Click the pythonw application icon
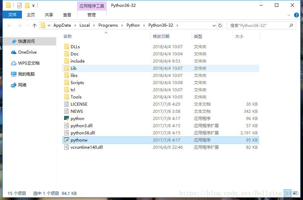Image resolution: width=303 pixels, height=200 pixels. pyautogui.click(x=66, y=140)
